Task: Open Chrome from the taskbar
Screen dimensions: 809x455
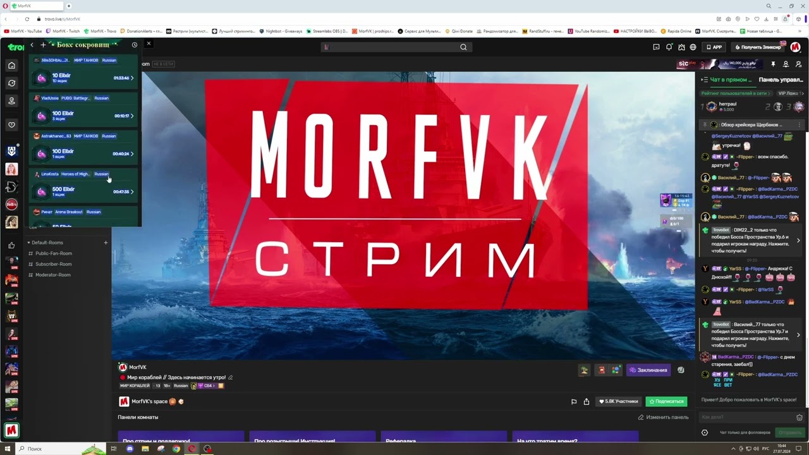Action: coord(176,449)
